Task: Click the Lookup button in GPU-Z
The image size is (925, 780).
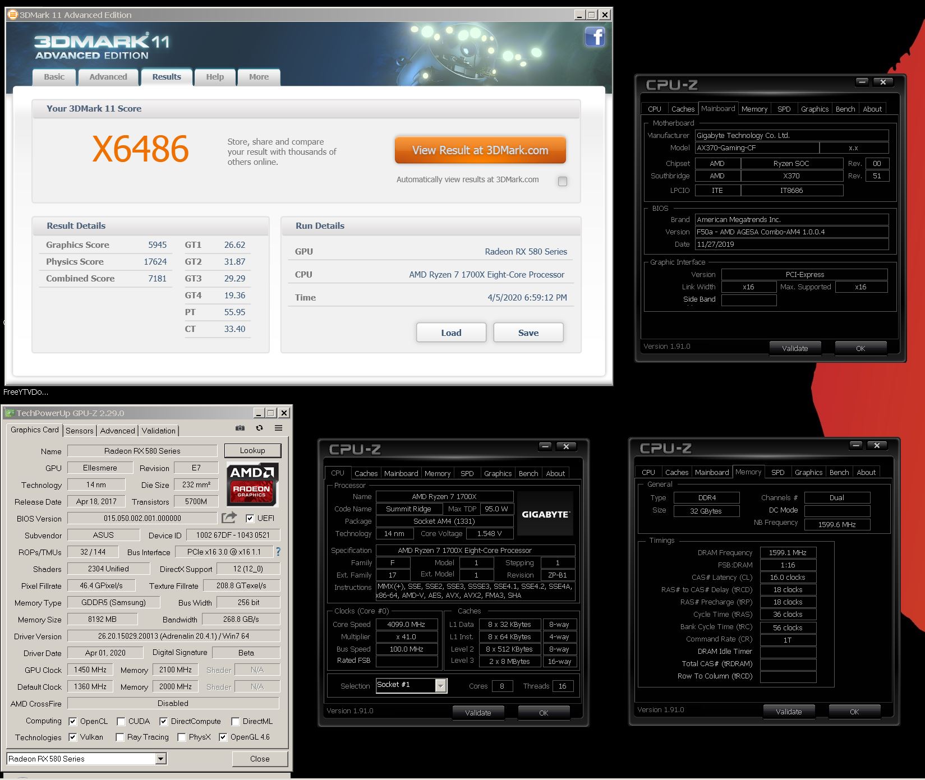Action: pos(252,450)
